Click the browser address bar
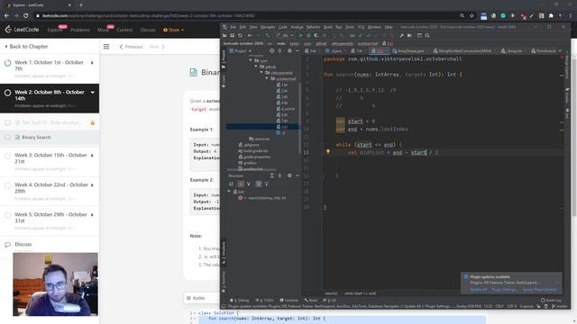Image resolution: width=577 pixels, height=324 pixels. click(246, 16)
